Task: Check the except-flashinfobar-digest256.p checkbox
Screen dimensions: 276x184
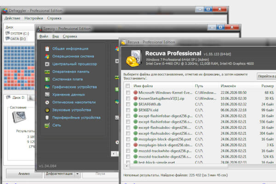Action: pyautogui.click(x=128, y=115)
